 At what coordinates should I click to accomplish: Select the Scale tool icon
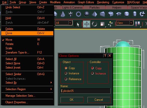coord(102,24)
